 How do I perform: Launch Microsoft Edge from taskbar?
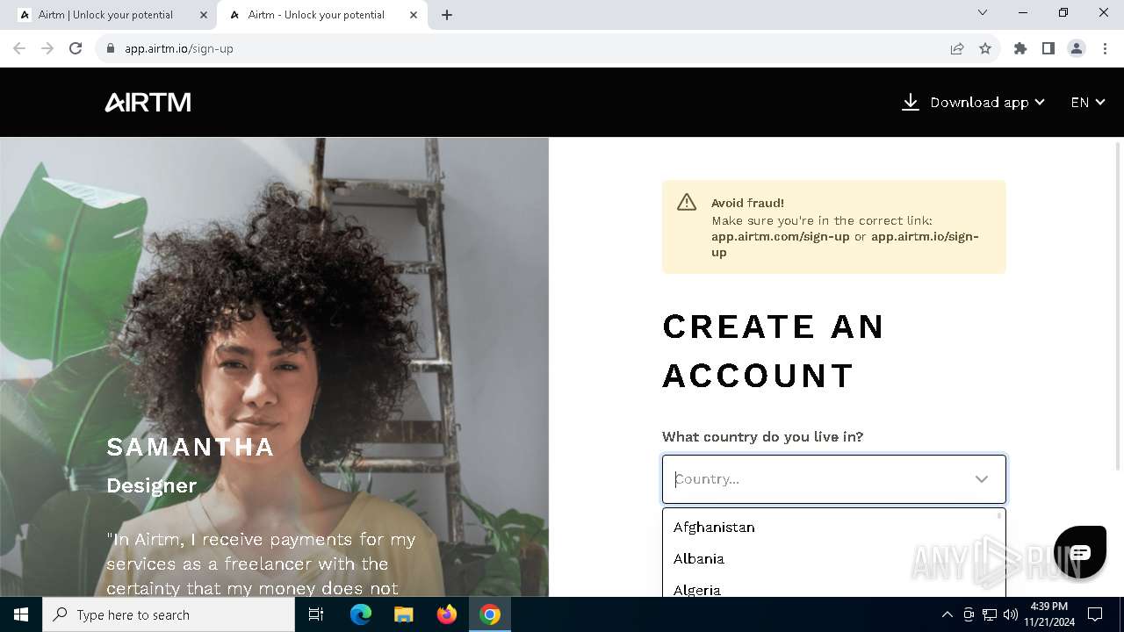[x=361, y=614]
